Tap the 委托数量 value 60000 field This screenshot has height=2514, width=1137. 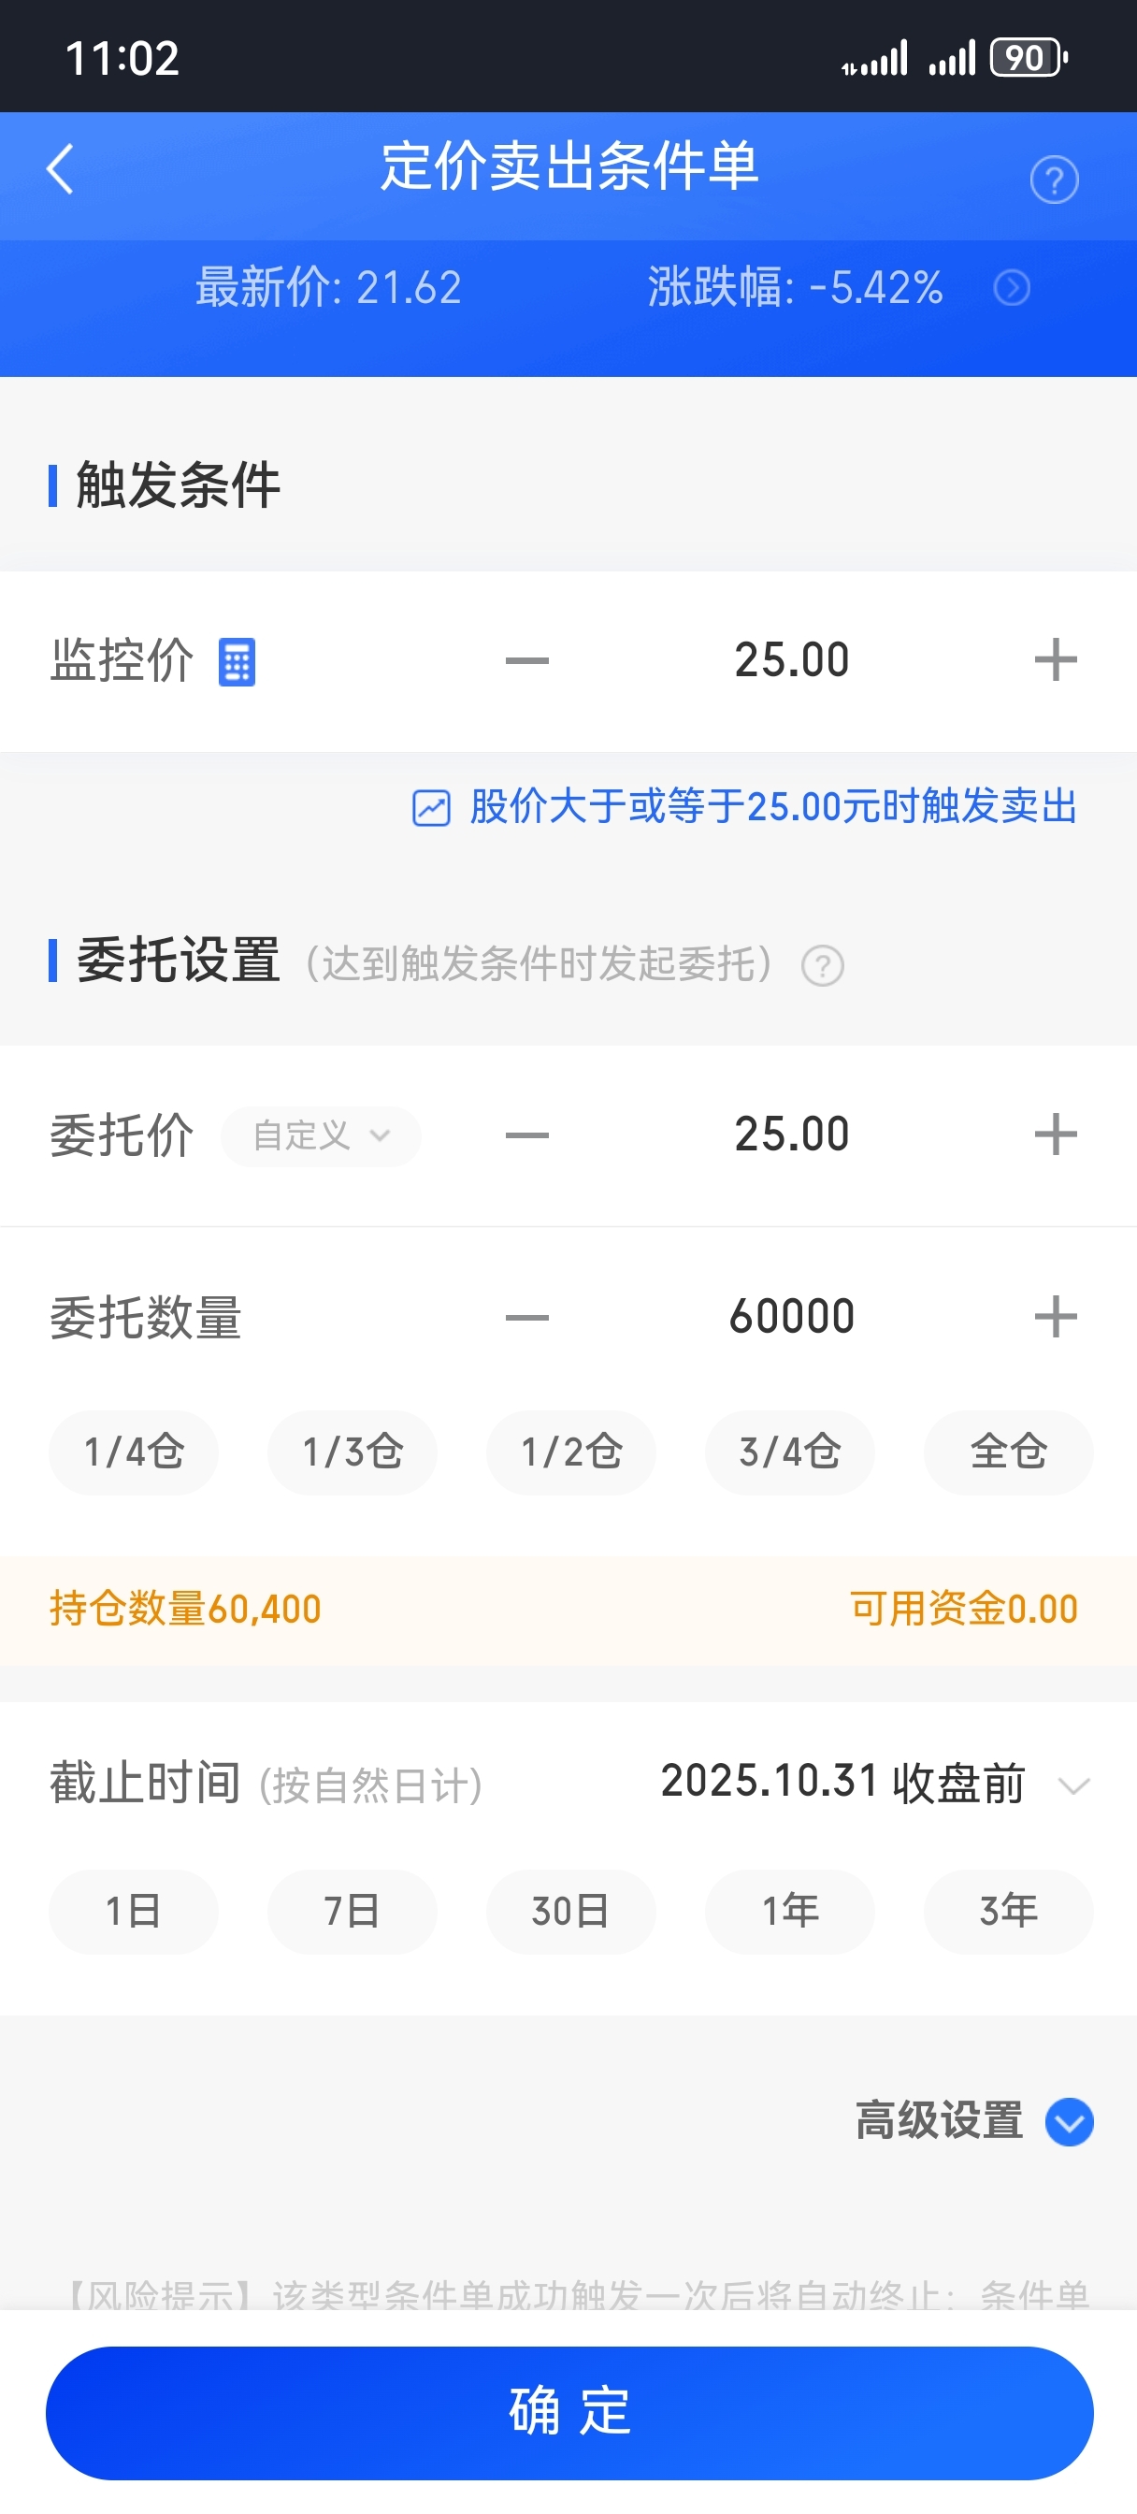(792, 1317)
